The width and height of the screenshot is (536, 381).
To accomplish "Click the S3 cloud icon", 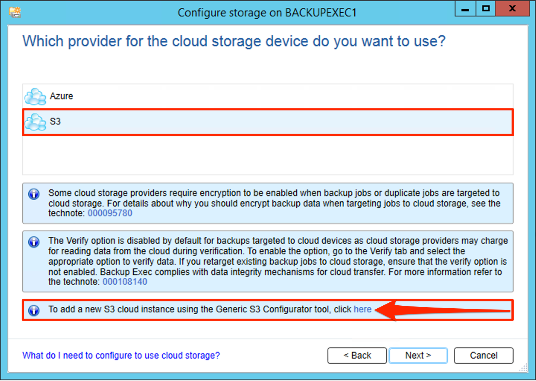I will (x=35, y=122).
